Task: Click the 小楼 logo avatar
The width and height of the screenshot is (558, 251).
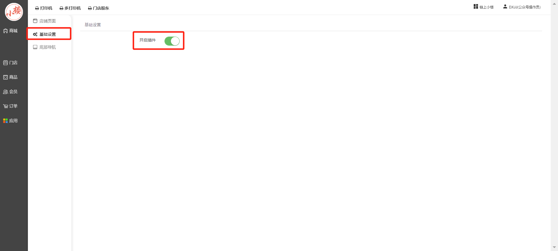Action: coord(14,12)
